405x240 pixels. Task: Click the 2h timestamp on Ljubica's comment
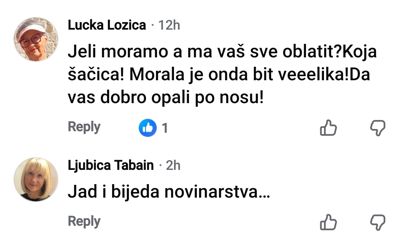pyautogui.click(x=173, y=165)
